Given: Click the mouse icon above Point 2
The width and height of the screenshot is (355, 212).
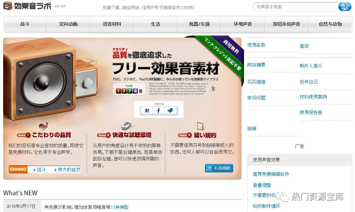Looking at the screenshot, I should click(127, 126).
